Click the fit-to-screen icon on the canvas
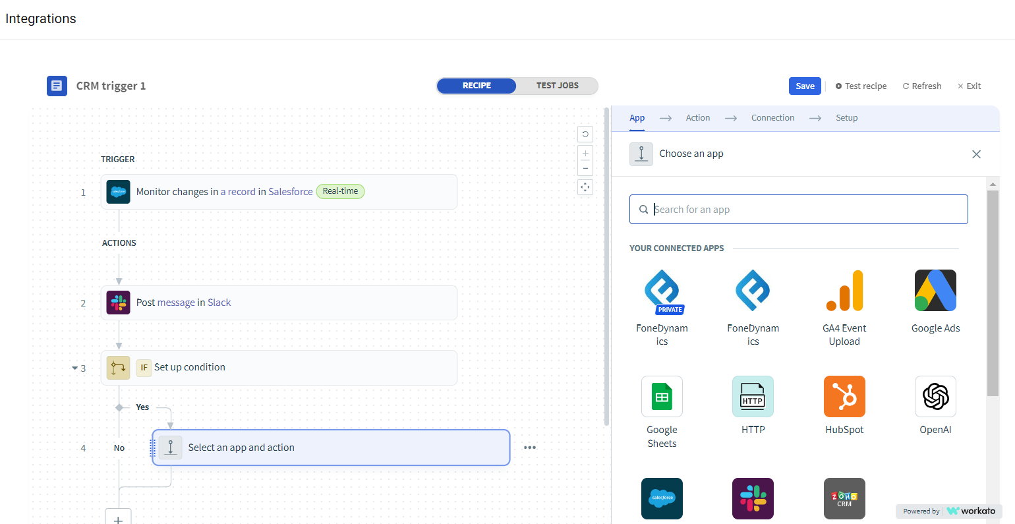Image resolution: width=1015 pixels, height=524 pixels. click(585, 187)
